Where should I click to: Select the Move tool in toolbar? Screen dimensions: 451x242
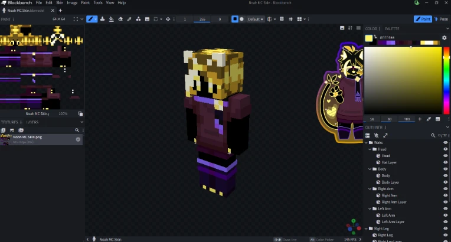(x=168, y=19)
